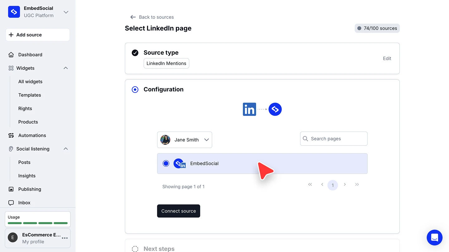Select the EmbedSocial page radio button
Image resolution: width=449 pixels, height=252 pixels.
[x=166, y=163]
